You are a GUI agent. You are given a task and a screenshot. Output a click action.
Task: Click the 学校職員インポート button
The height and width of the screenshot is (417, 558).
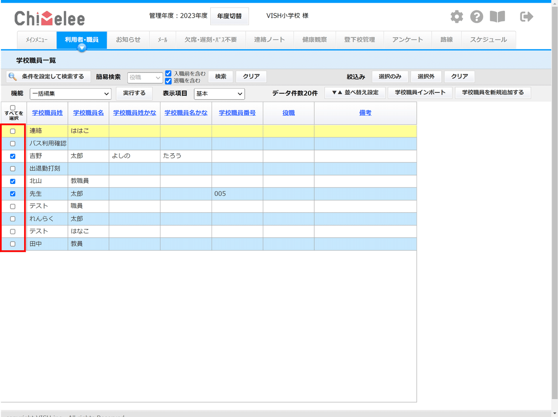[420, 93]
